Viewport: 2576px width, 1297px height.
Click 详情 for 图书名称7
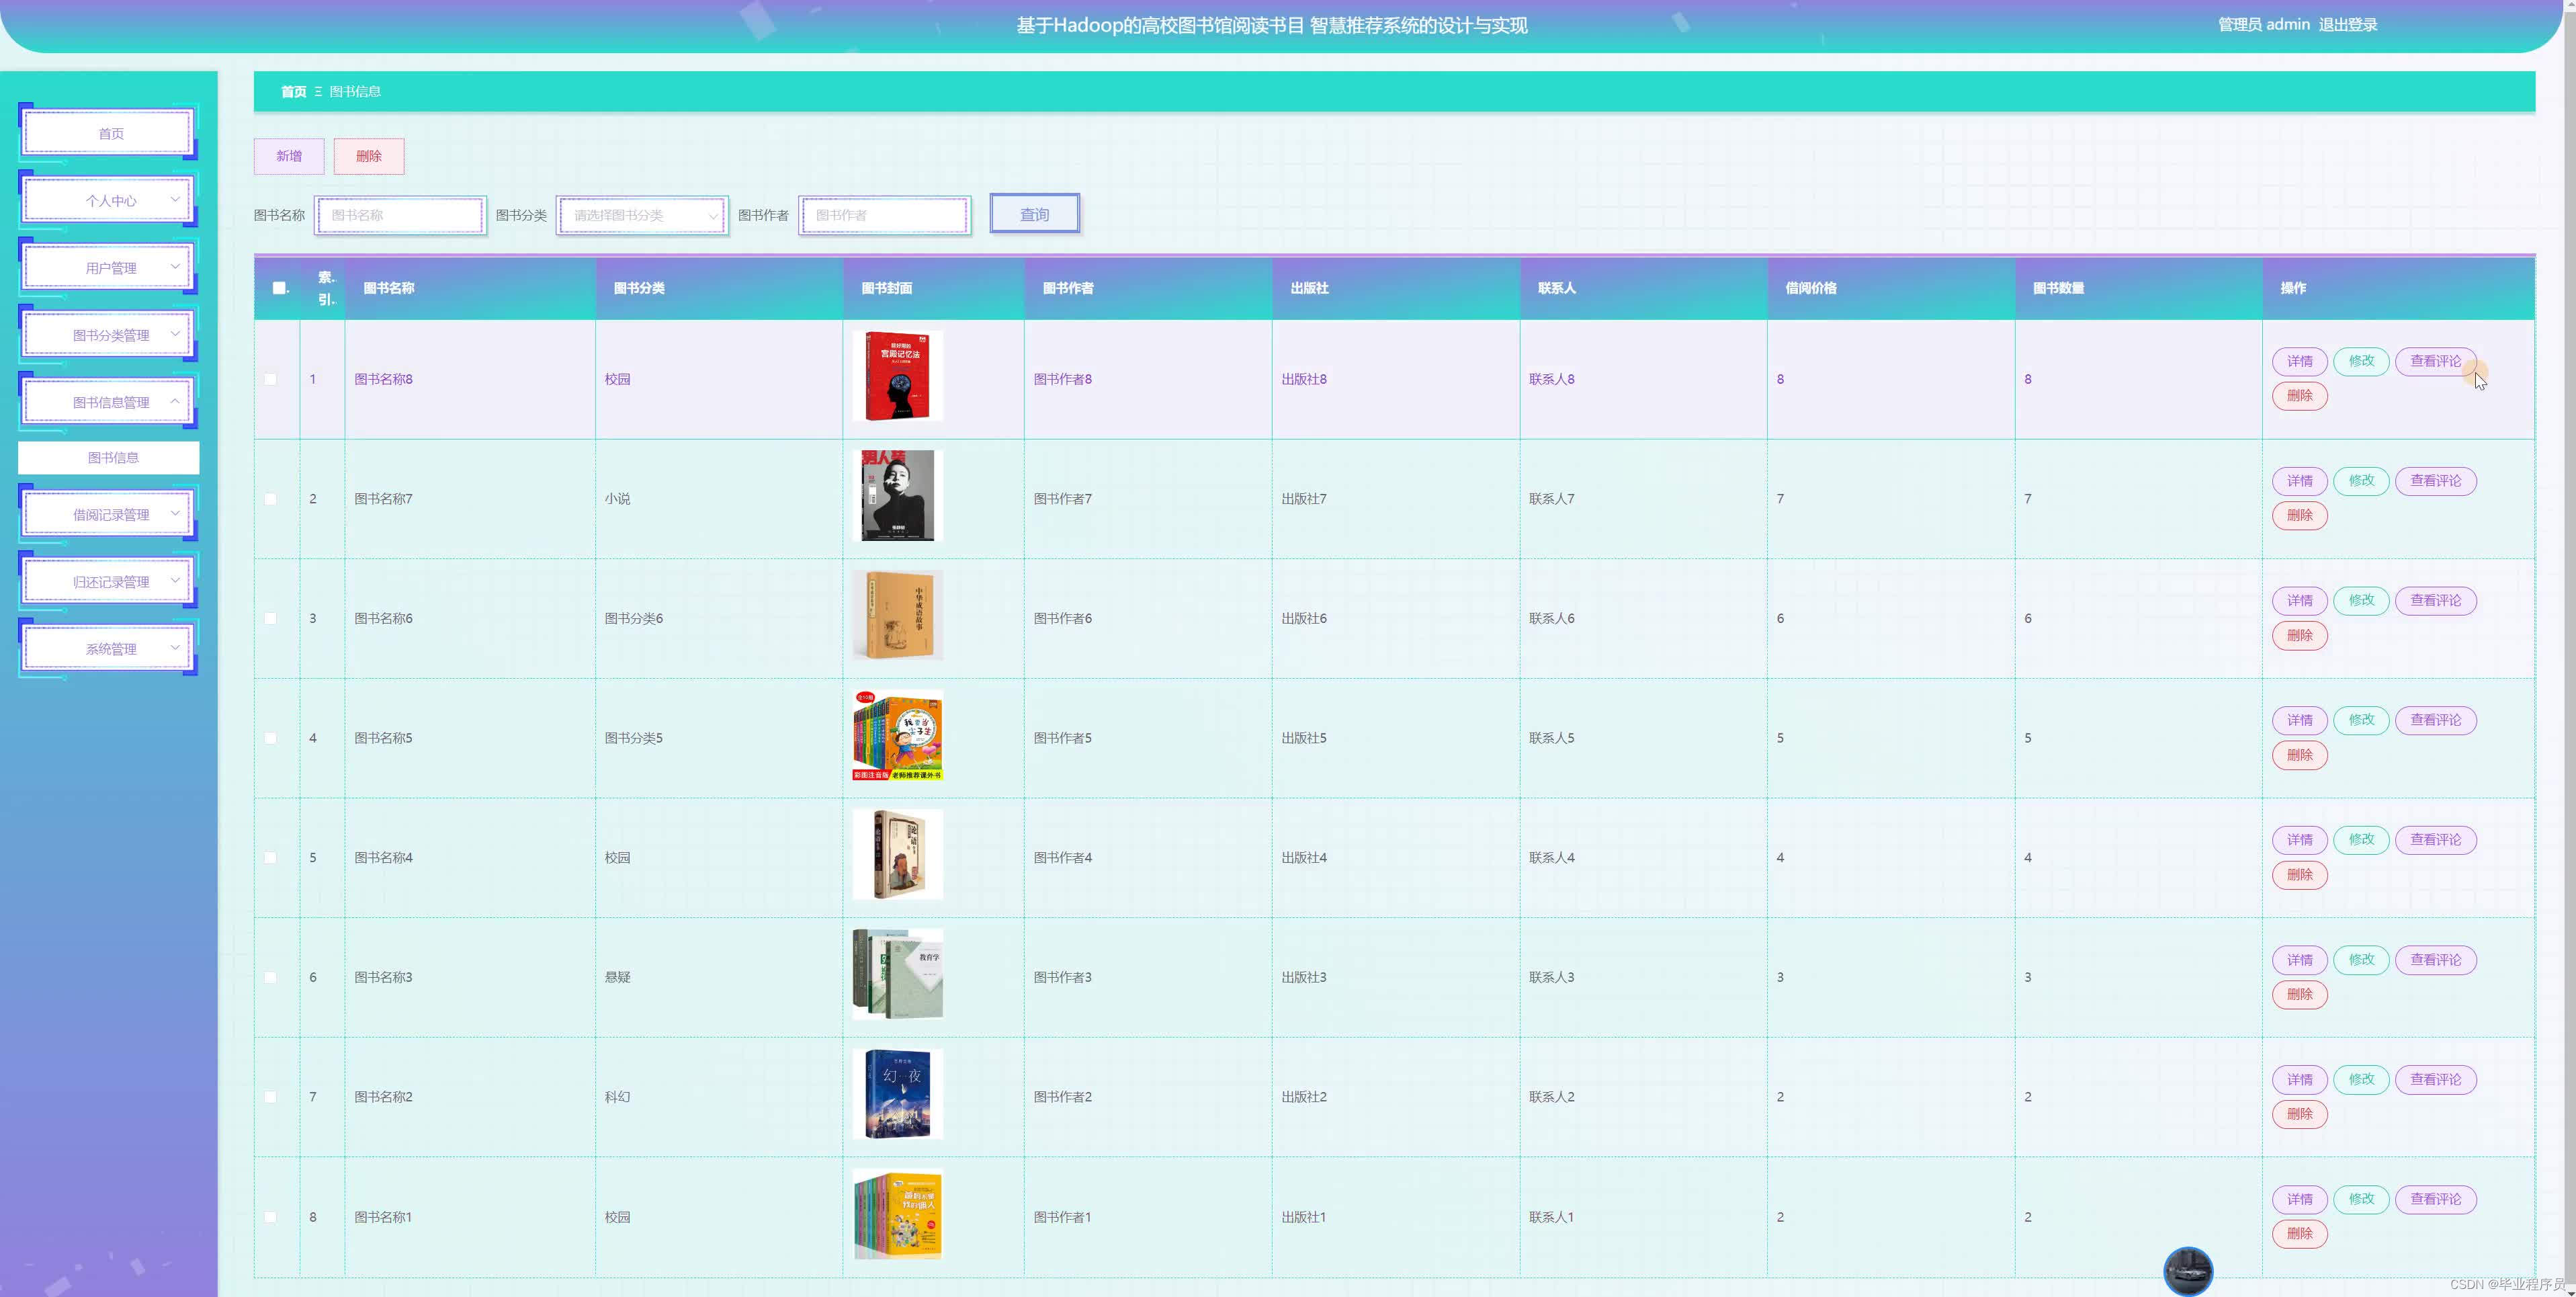(x=2299, y=481)
